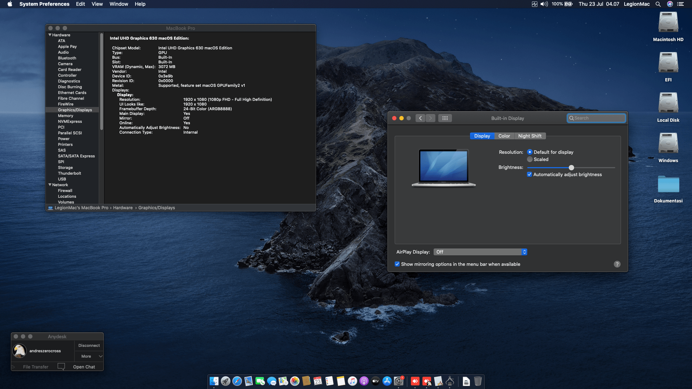Open Podcasts in the dock

364,381
